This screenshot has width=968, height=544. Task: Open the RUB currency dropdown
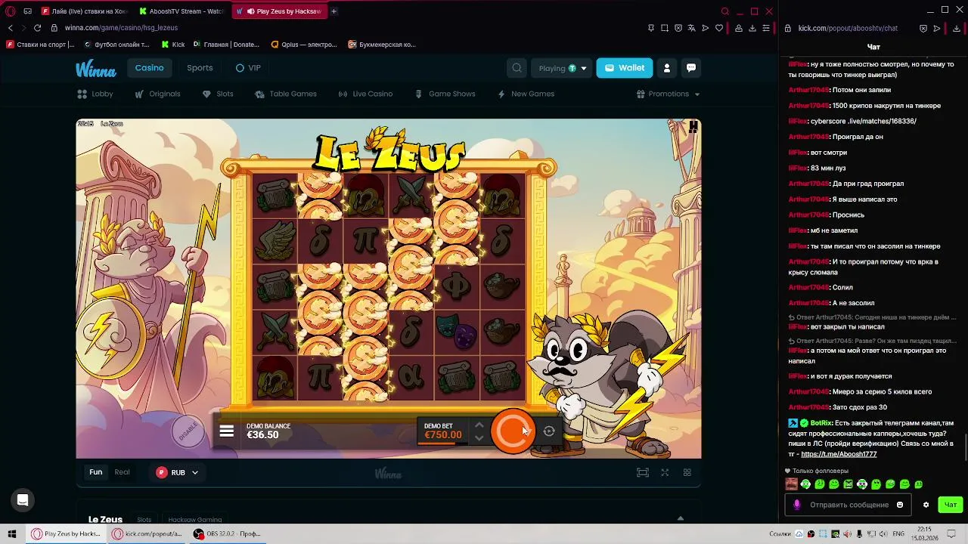point(178,472)
